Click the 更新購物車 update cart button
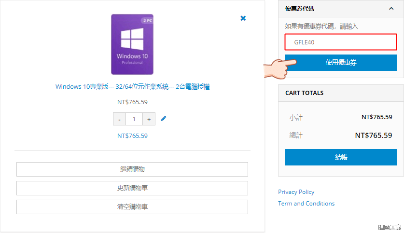This screenshot has height=233, width=404. pyautogui.click(x=132, y=188)
